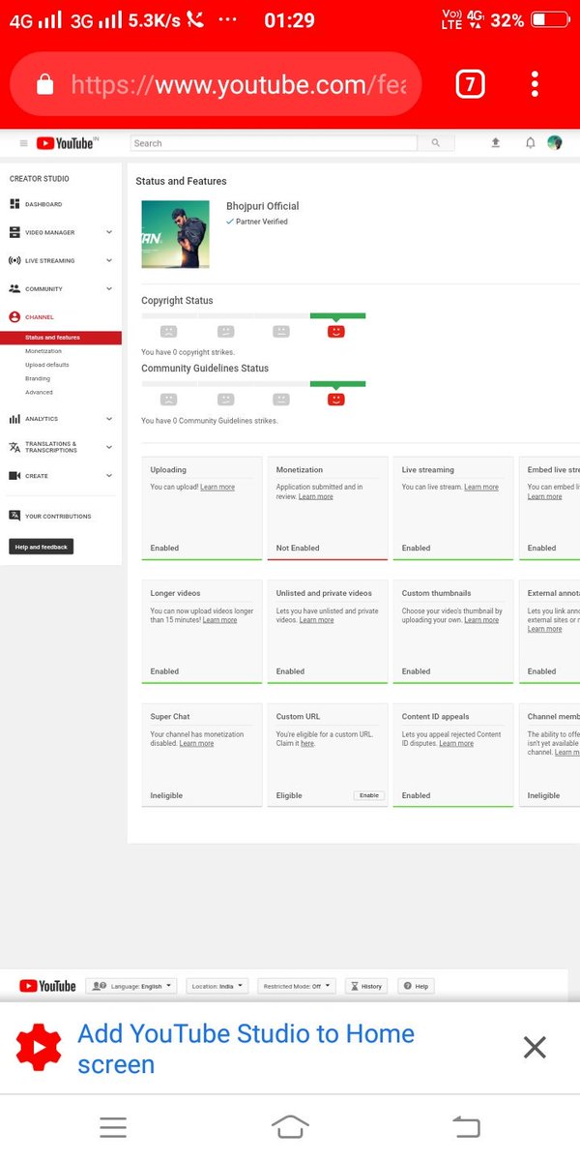The width and height of the screenshot is (580, 1161).
Task: Open the YouTube hamburger guide menu
Action: 24,143
